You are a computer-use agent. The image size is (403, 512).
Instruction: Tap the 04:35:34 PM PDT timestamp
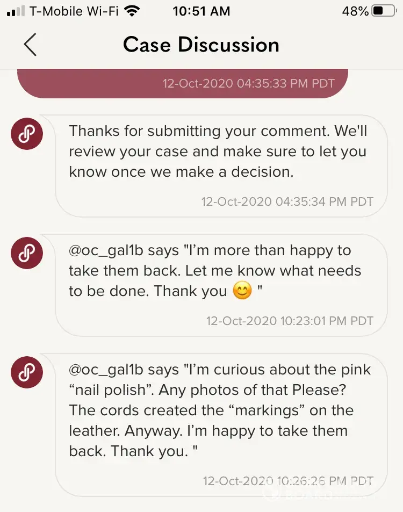[x=287, y=202]
